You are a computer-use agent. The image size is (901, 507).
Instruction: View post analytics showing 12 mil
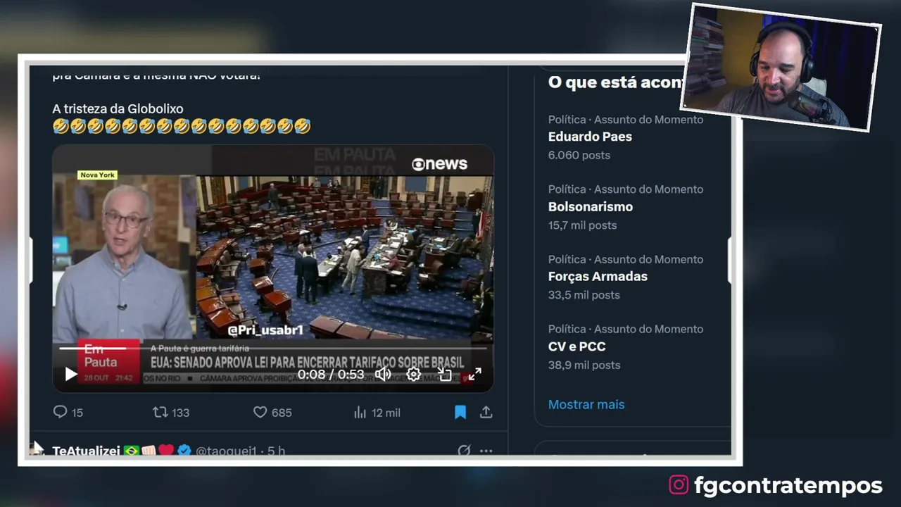pyautogui.click(x=377, y=413)
